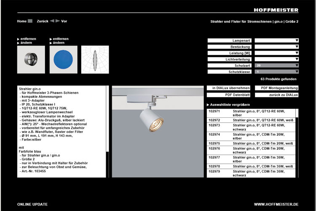316x211 pixels.
Task: Select product 102973 QT12-RE 60W schwarz
Action: (251, 127)
